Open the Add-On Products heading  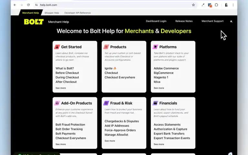click(x=77, y=103)
